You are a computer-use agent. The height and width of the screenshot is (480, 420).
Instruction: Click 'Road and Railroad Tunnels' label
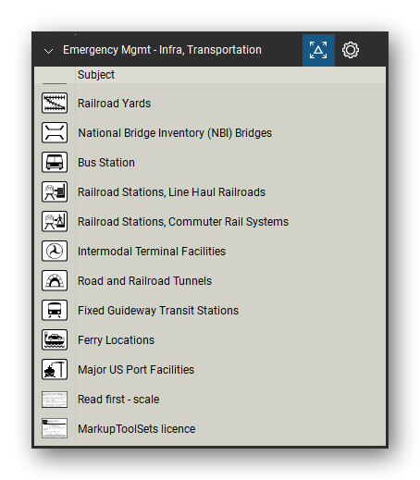coord(144,281)
